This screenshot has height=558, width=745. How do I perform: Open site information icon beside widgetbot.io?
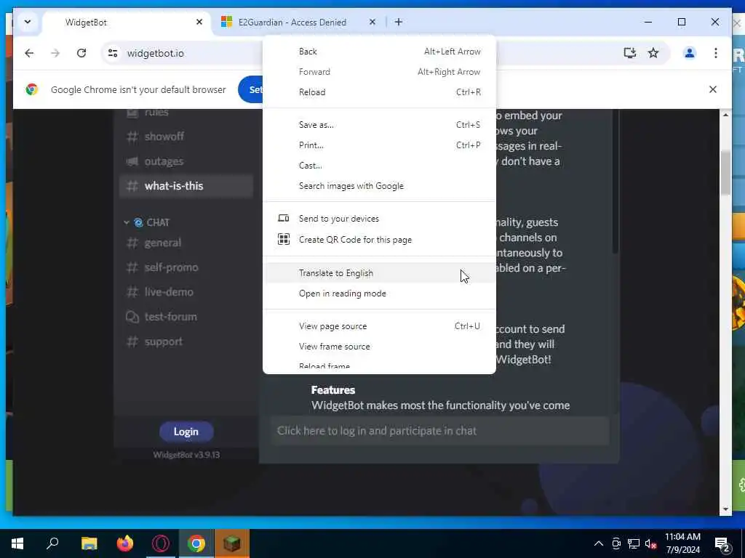[x=113, y=53]
